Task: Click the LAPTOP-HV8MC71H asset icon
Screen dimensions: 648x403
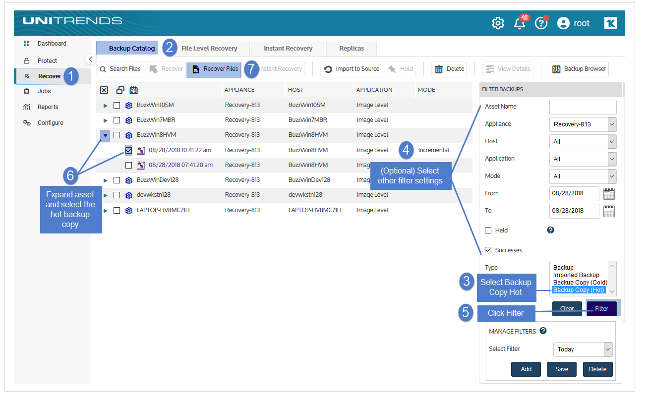Action: click(x=129, y=210)
